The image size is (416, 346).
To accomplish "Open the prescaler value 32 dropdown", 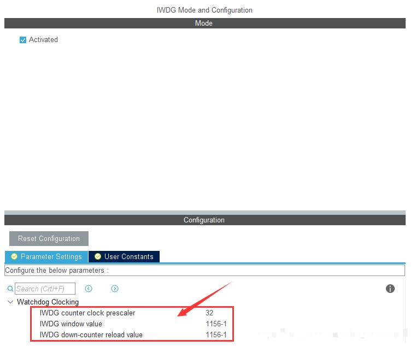I will 209,313.
